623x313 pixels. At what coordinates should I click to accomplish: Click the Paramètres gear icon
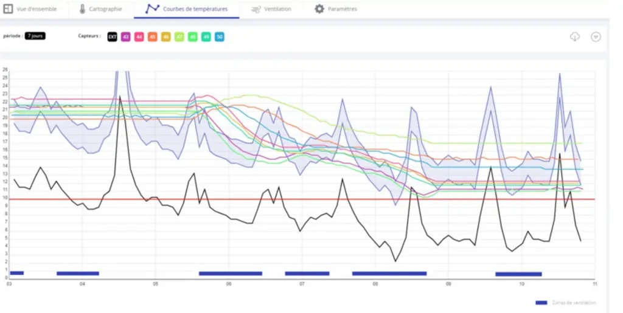pos(319,9)
